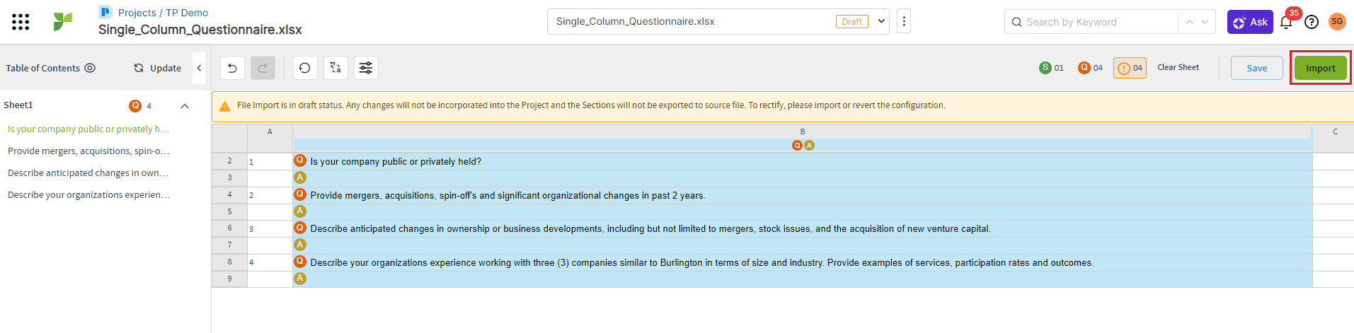Select 'Provide mergers, acquisitions' contents item
Viewport: 1354px width, 333px height.
coord(88,151)
